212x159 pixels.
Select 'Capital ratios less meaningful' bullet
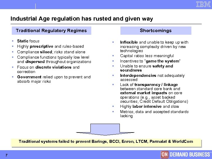[x=147, y=56]
